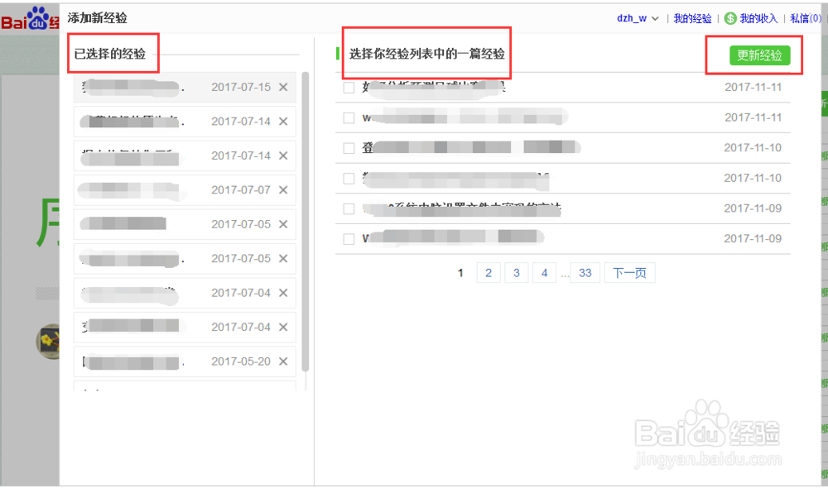Jump to page 33 of the experience list
This screenshot has height=488, width=828.
click(x=585, y=272)
